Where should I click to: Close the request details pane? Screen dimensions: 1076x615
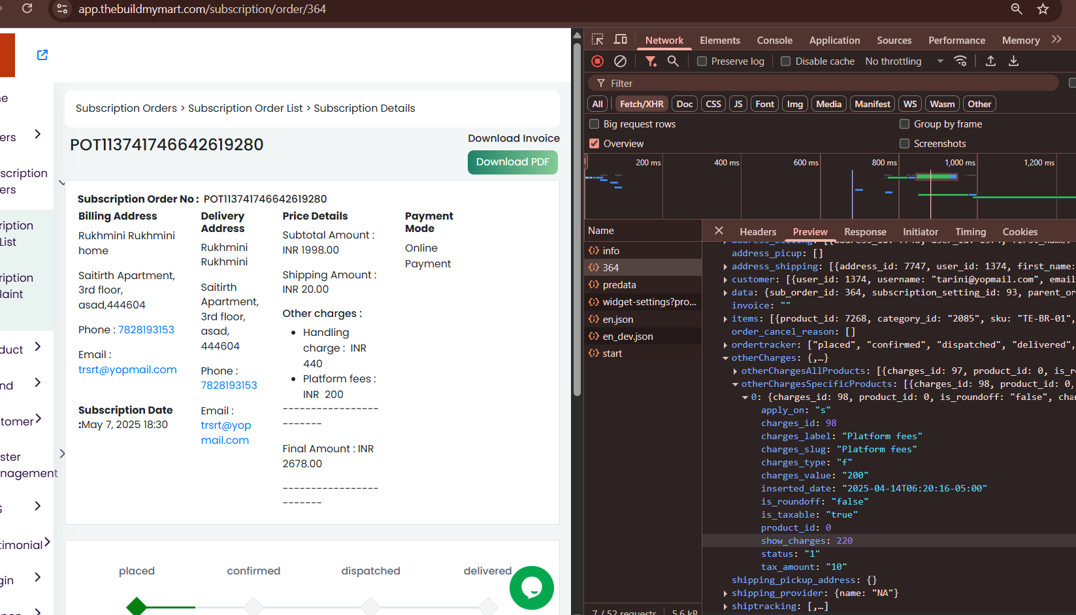tap(719, 231)
